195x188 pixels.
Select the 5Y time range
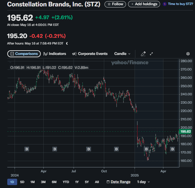click(x=87, y=182)
